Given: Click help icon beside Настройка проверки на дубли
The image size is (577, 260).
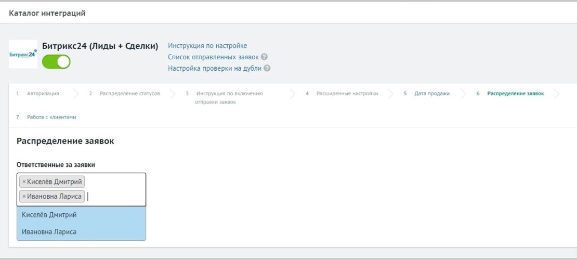Looking at the screenshot, I should 267,69.
